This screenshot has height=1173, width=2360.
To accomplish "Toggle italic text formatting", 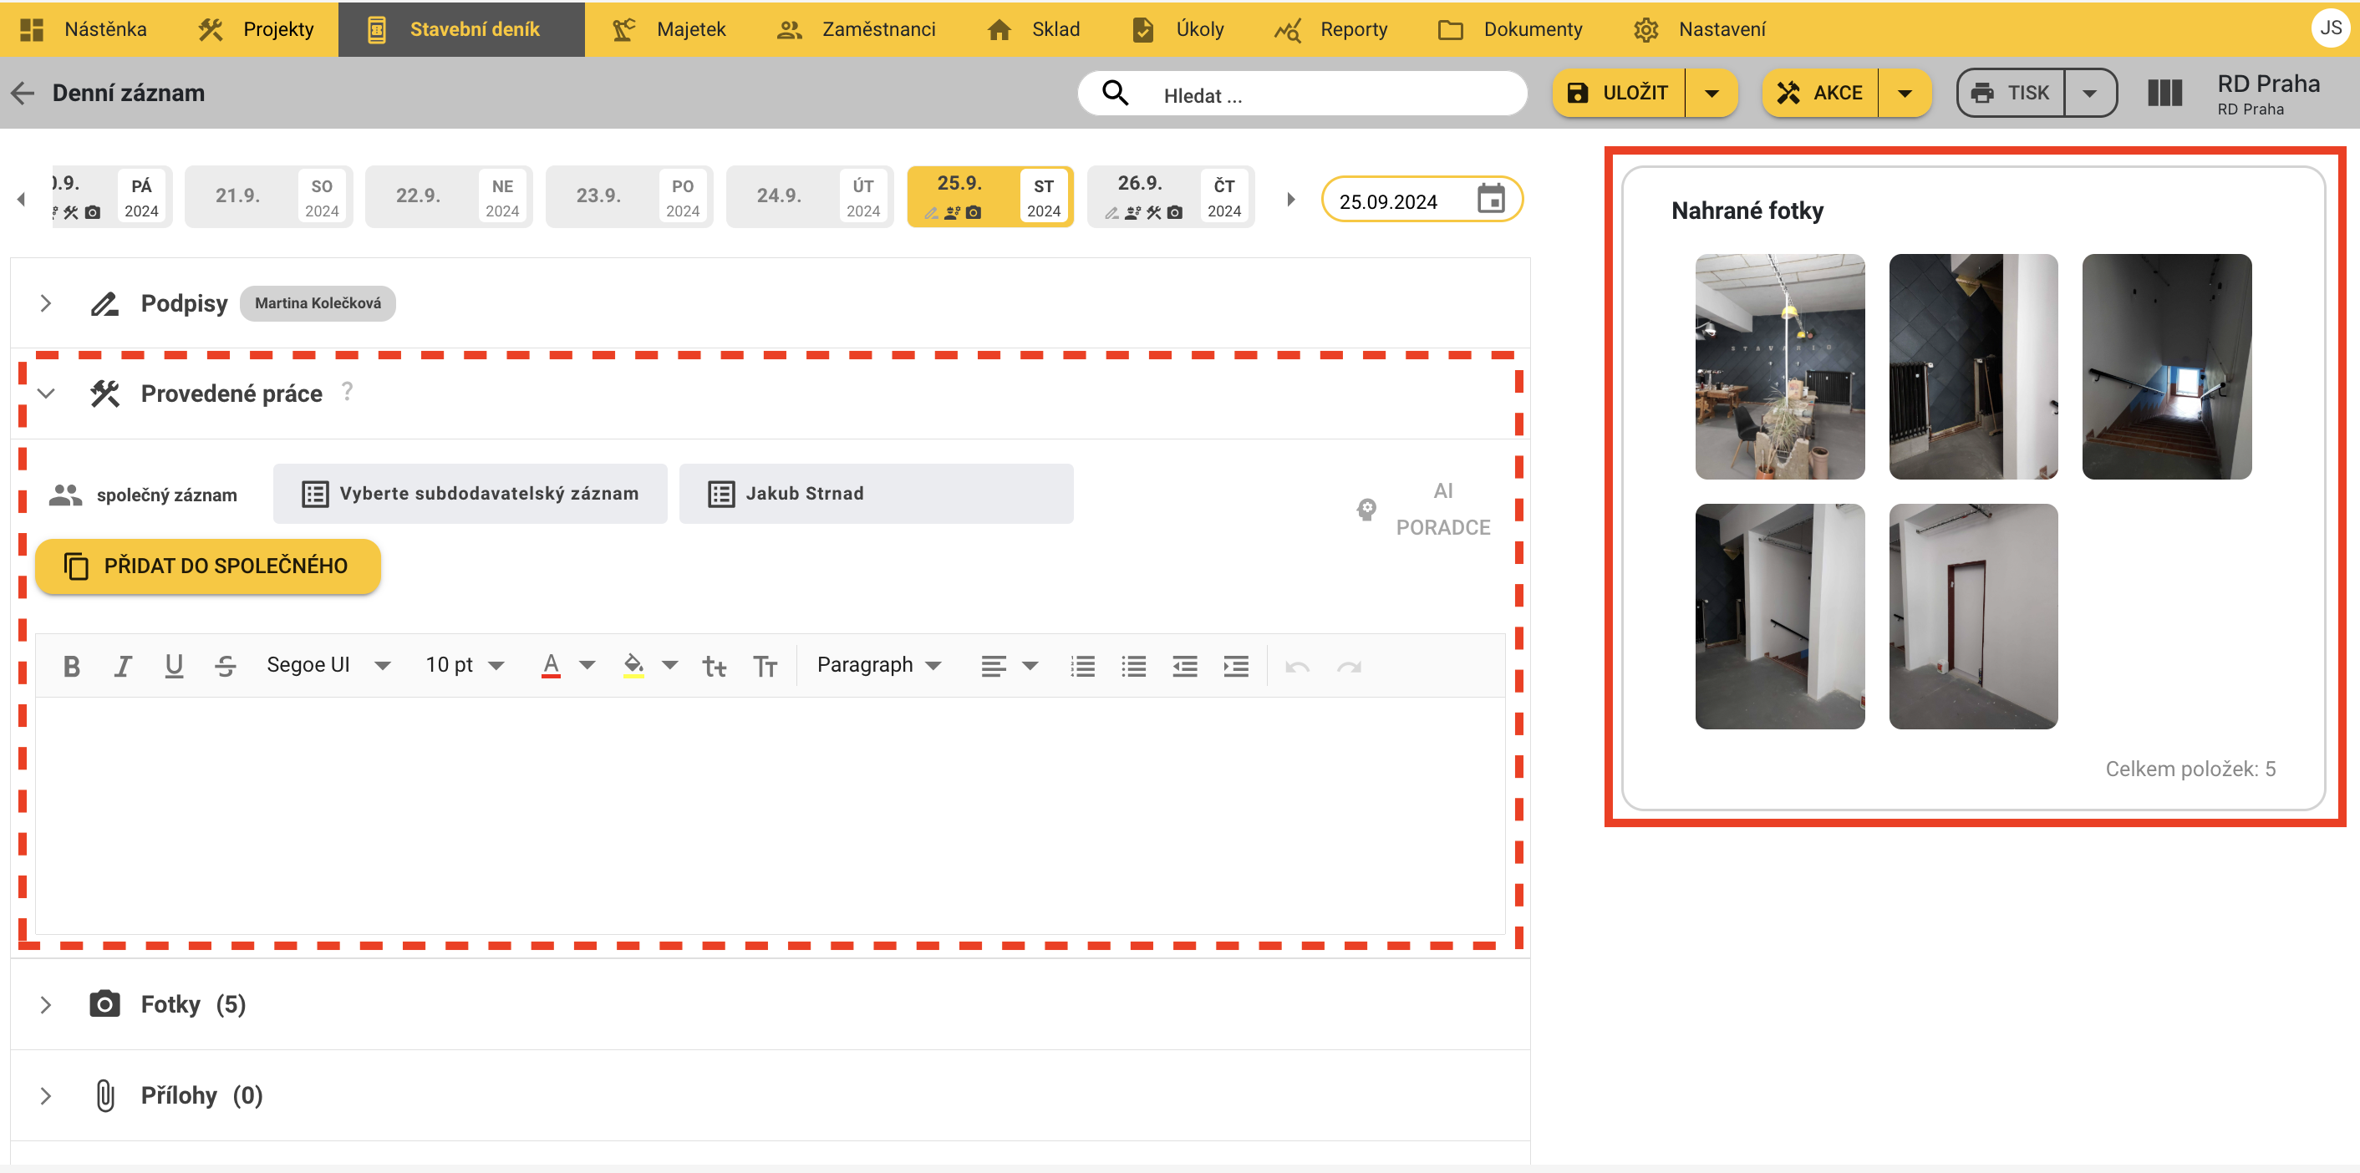I will click(122, 666).
